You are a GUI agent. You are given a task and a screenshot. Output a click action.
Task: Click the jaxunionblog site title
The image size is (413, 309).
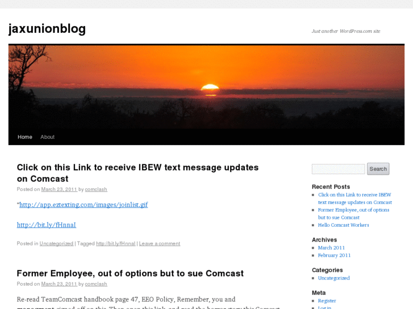(x=47, y=29)
